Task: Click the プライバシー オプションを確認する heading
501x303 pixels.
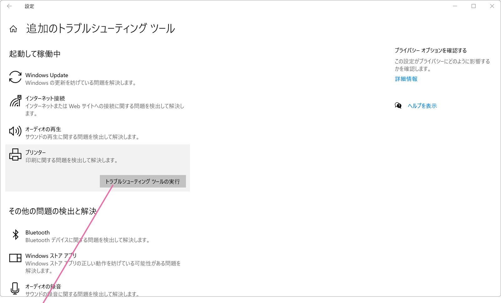Action: tap(431, 50)
